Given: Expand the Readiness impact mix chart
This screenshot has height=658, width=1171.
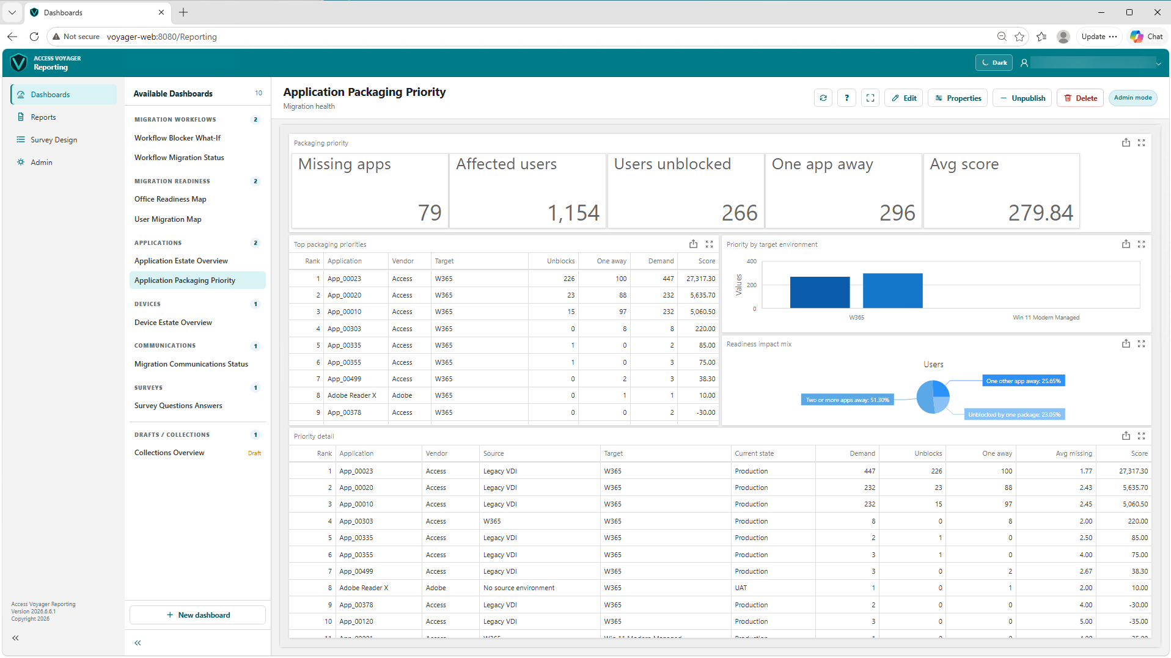Looking at the screenshot, I should 1141,343.
